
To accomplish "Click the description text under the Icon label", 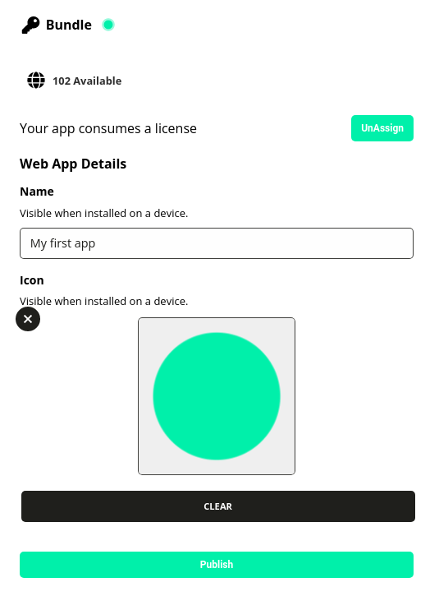I will click(103, 301).
